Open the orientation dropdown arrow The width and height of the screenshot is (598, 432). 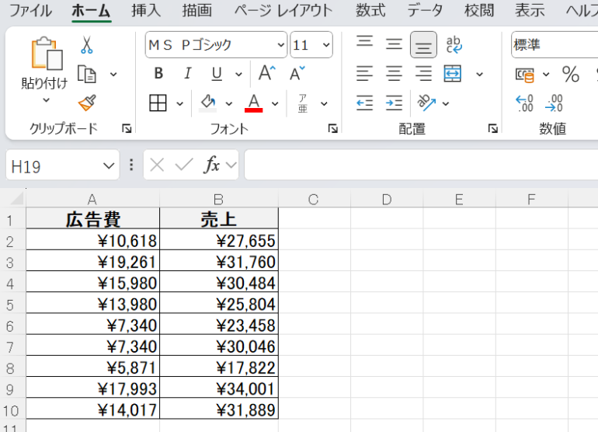446,103
